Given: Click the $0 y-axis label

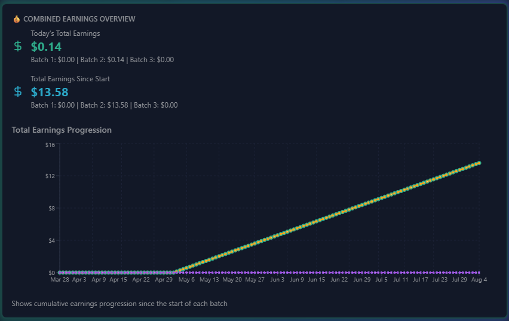Looking at the screenshot, I should [x=51, y=273].
